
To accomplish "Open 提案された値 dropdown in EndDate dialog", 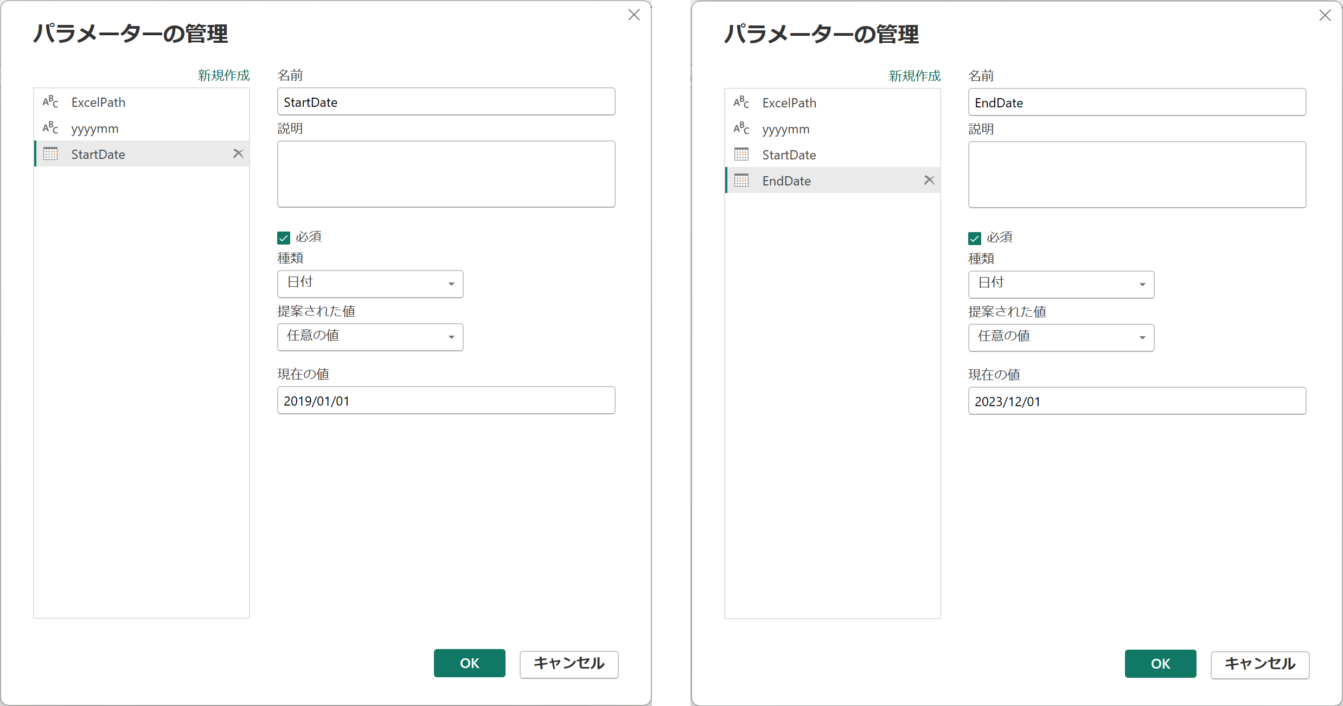I will (x=1061, y=337).
